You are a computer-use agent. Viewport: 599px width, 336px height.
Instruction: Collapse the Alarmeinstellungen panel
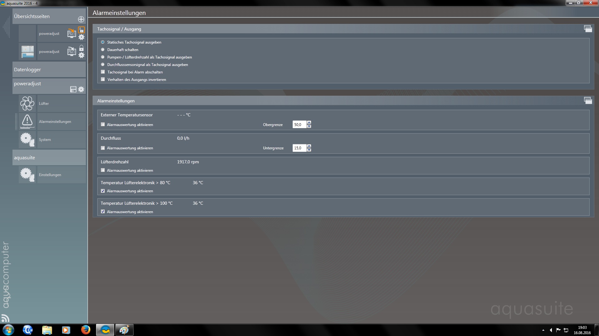588,100
